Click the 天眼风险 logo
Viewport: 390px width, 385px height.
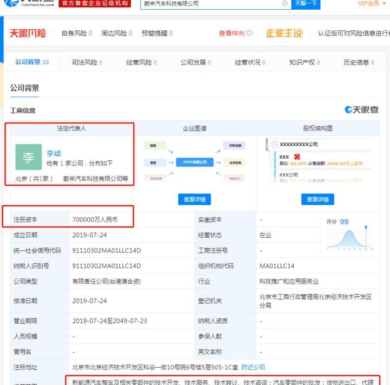(x=28, y=34)
